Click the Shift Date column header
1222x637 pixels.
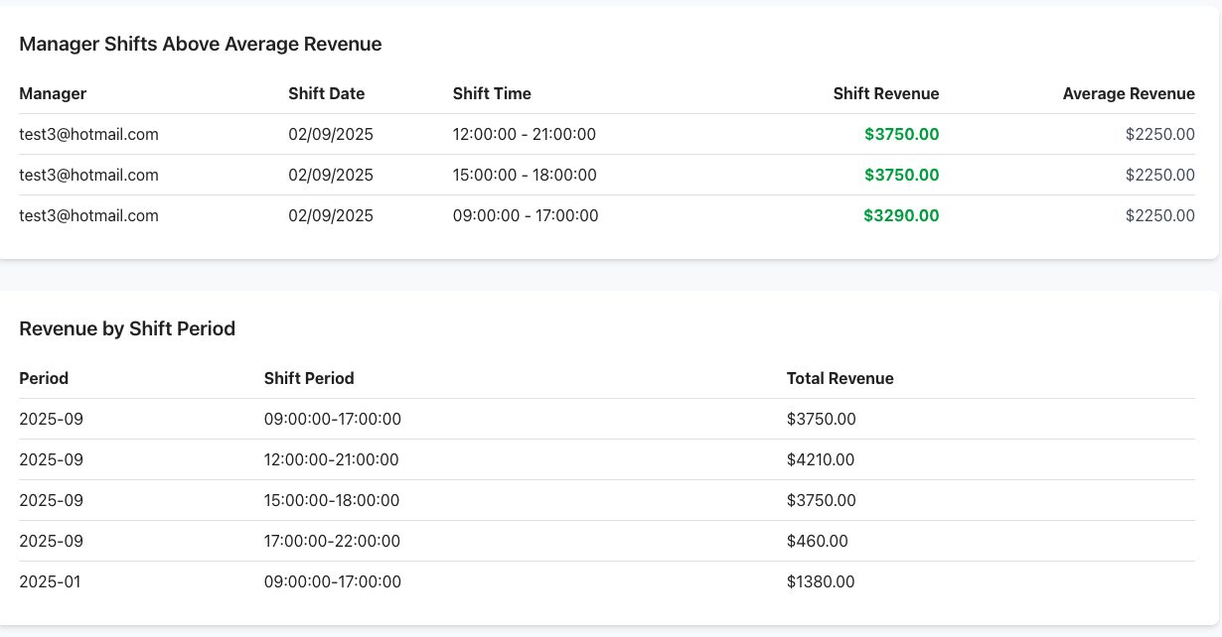click(326, 93)
